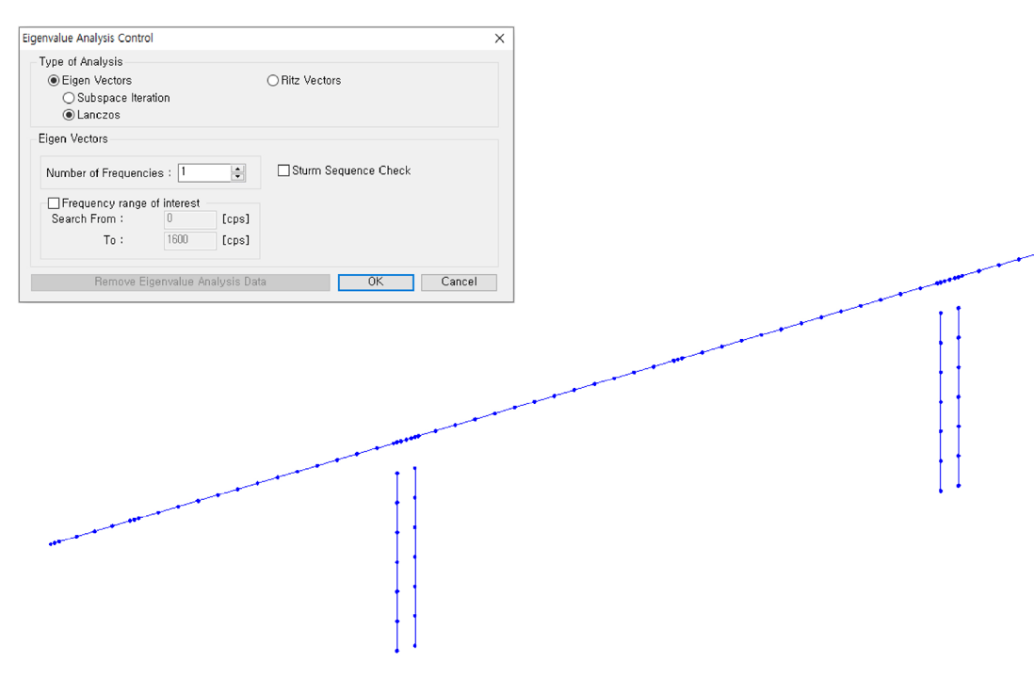Switch to Subspace Iteration method
This screenshot has width=1034, height=678.
point(69,98)
